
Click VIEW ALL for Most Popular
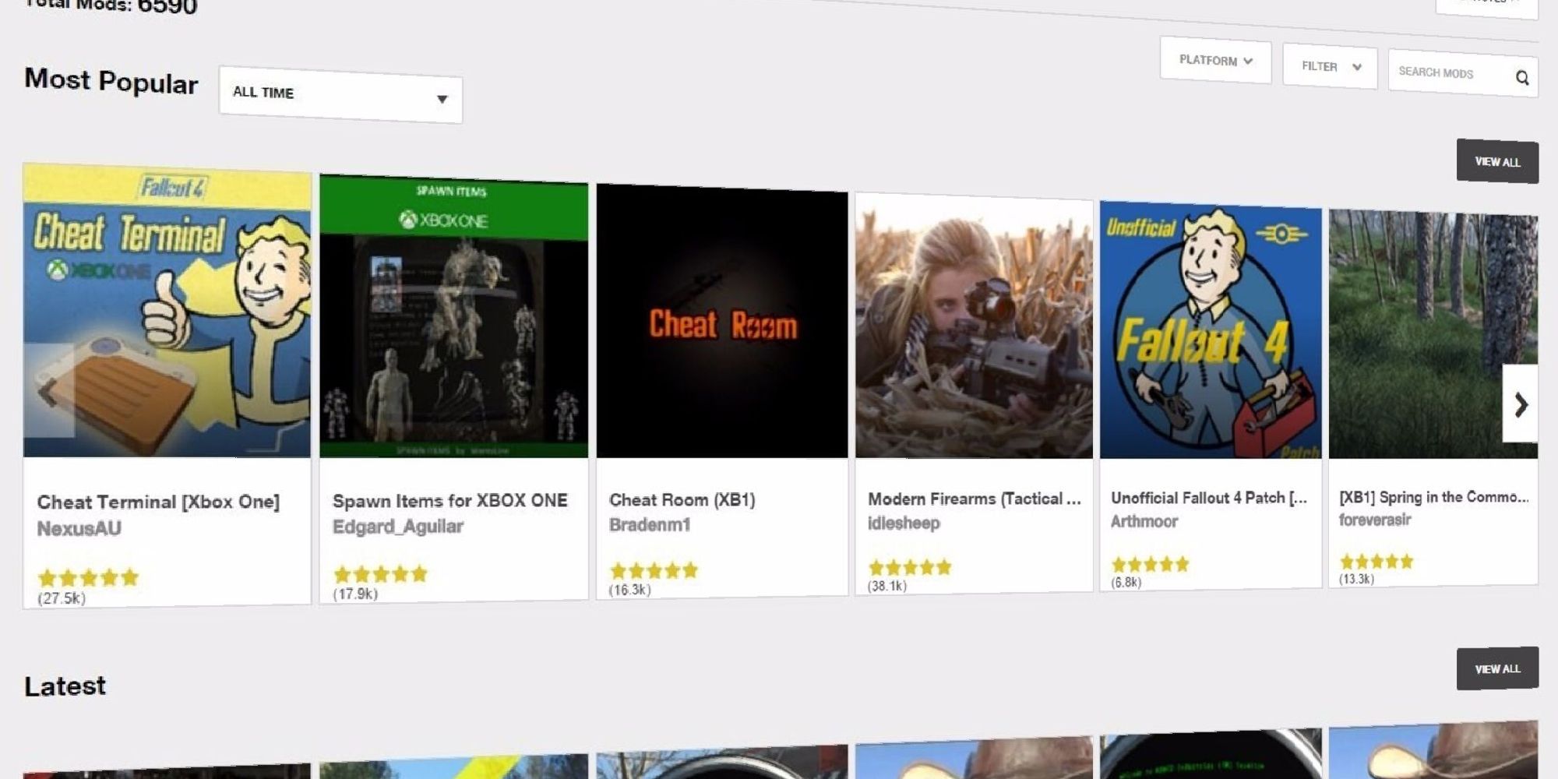tap(1497, 162)
